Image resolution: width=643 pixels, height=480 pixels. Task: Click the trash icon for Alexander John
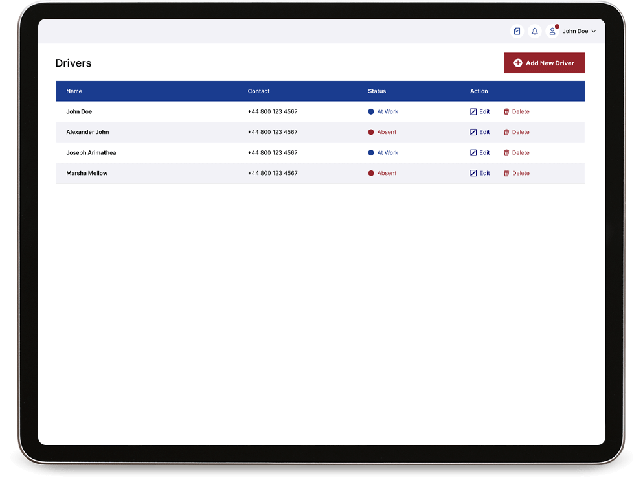tap(506, 132)
